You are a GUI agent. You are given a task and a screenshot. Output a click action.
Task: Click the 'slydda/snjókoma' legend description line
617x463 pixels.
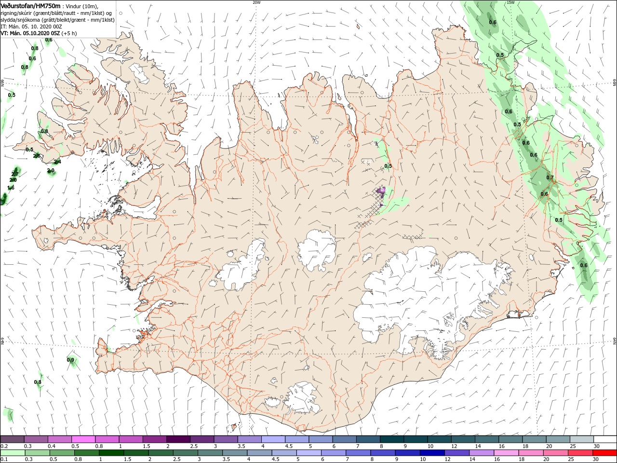pyautogui.click(x=57, y=20)
